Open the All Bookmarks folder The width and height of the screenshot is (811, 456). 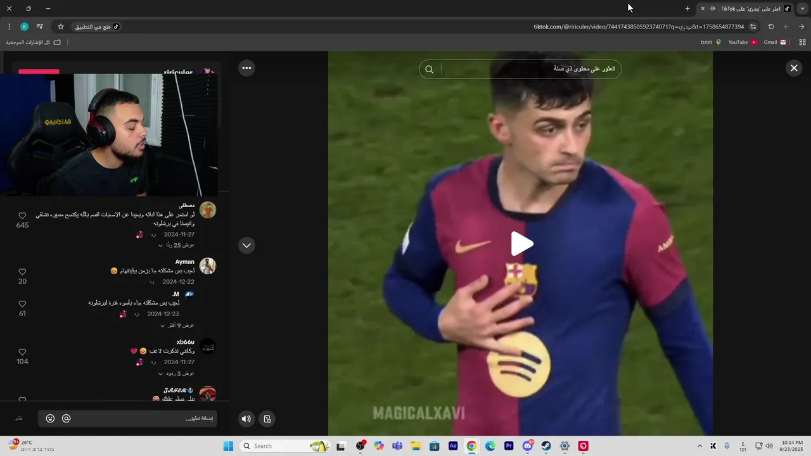click(x=34, y=42)
